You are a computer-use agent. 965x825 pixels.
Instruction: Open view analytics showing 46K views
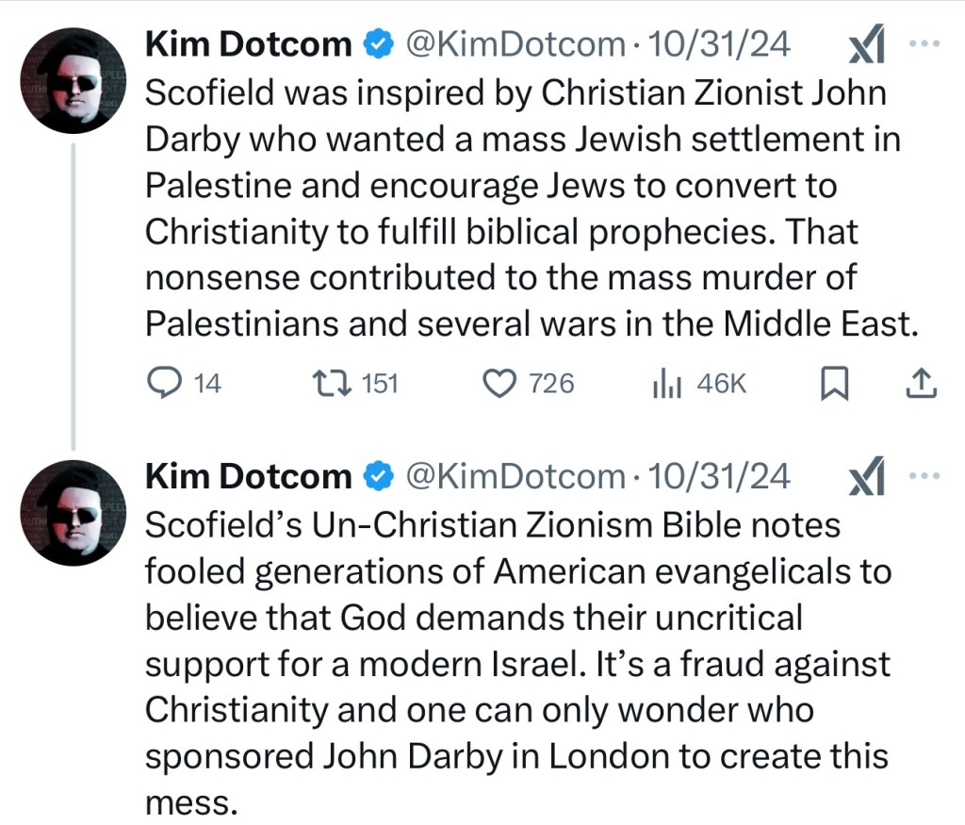tap(666, 383)
